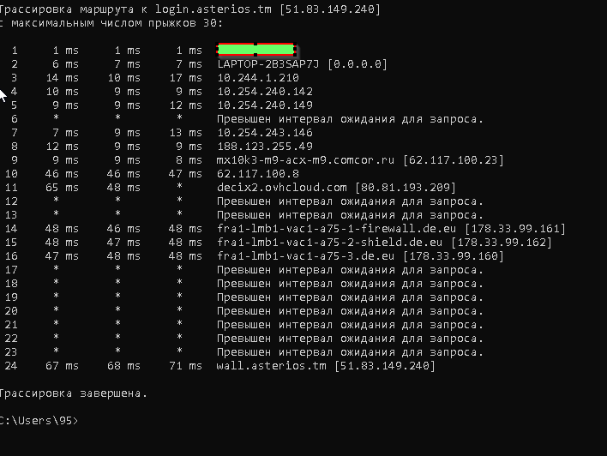Screen dimensions: 607x456
Task: Click the fra1-lmb1-vac1-a75-1-firewall.de.eu hostname
Action: click(336, 229)
